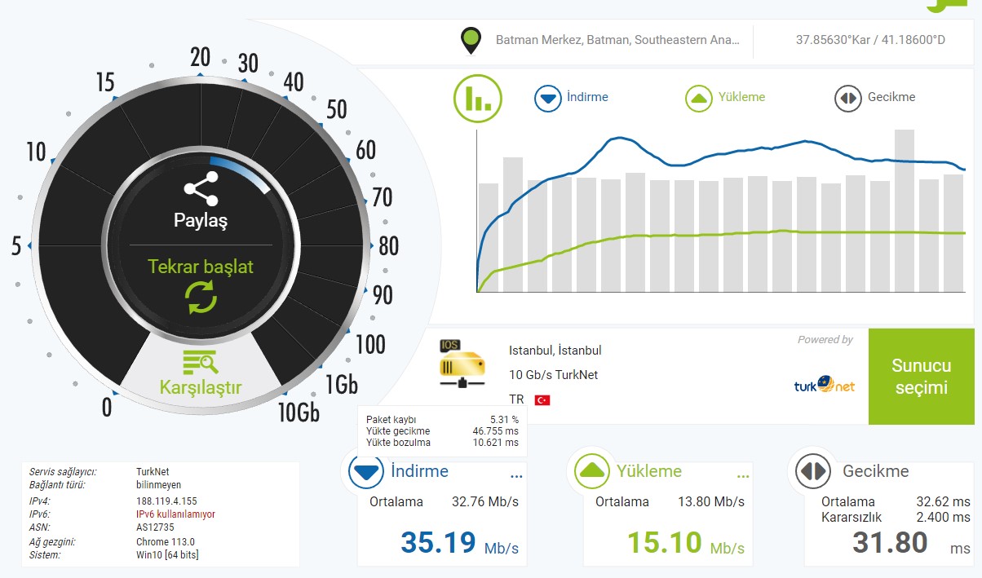This screenshot has width=982, height=578.
Task: Expand Yükleme details via three dots
Action: (x=742, y=475)
